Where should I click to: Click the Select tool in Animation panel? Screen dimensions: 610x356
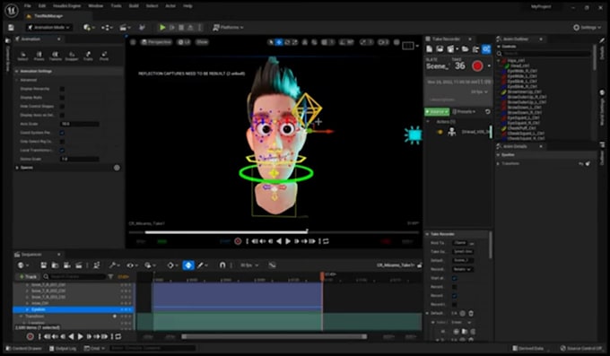point(23,56)
